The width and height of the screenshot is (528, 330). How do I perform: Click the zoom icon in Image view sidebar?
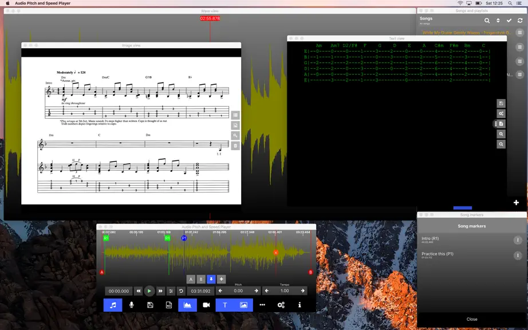point(235,135)
